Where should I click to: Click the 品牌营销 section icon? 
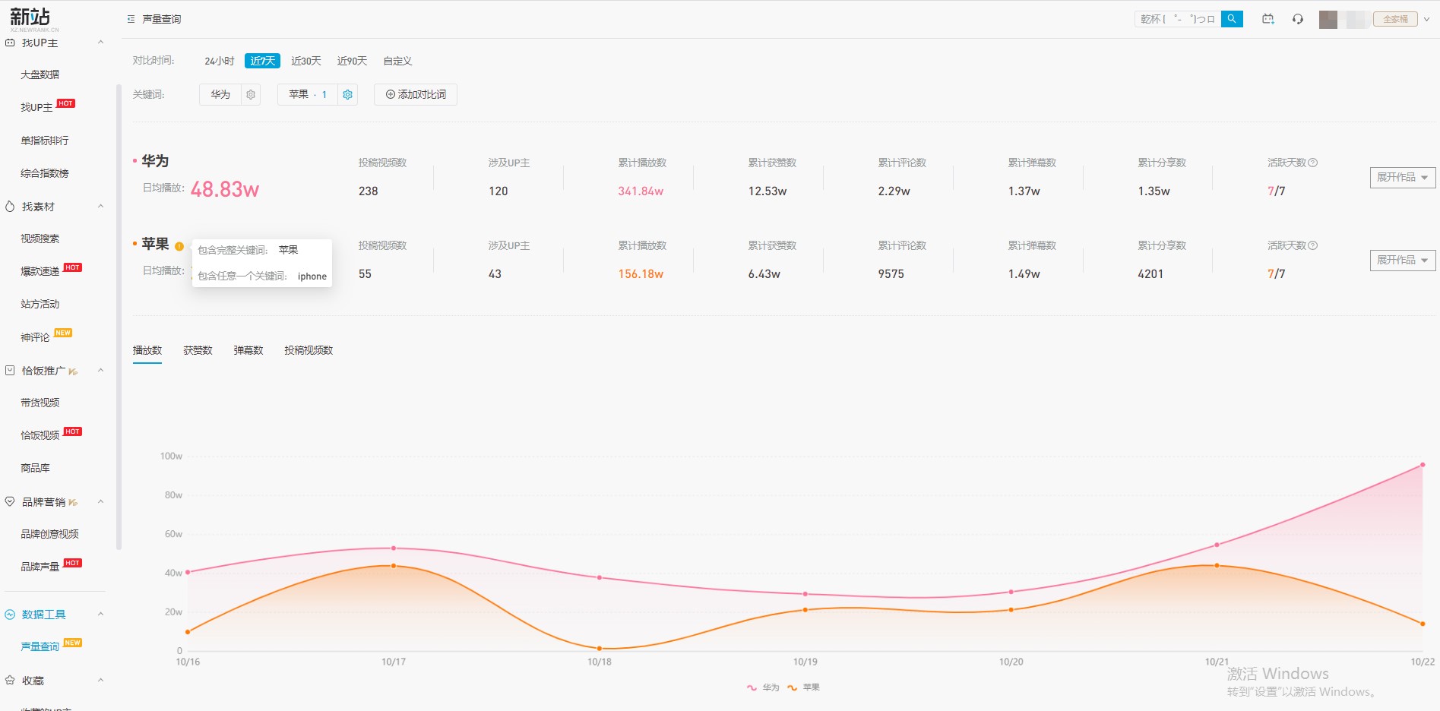10,502
